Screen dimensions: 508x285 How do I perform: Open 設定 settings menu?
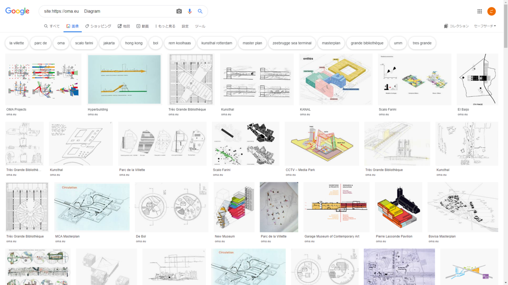pos(185,26)
